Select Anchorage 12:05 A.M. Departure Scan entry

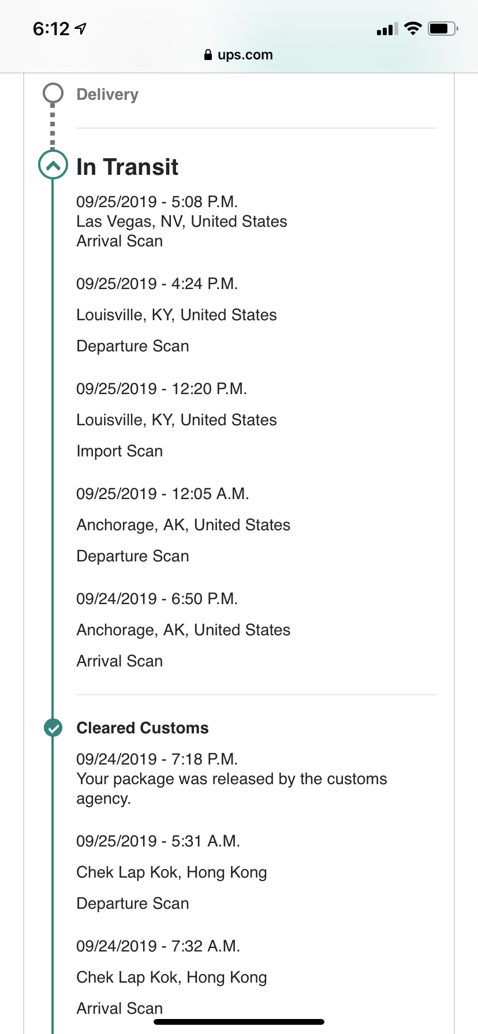[183, 525]
